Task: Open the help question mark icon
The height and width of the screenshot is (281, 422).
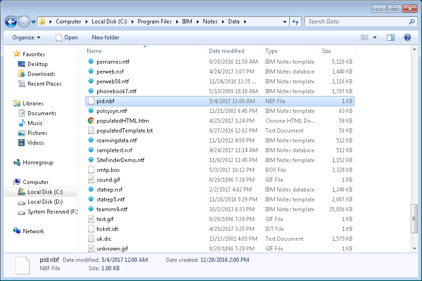Action: pos(407,37)
